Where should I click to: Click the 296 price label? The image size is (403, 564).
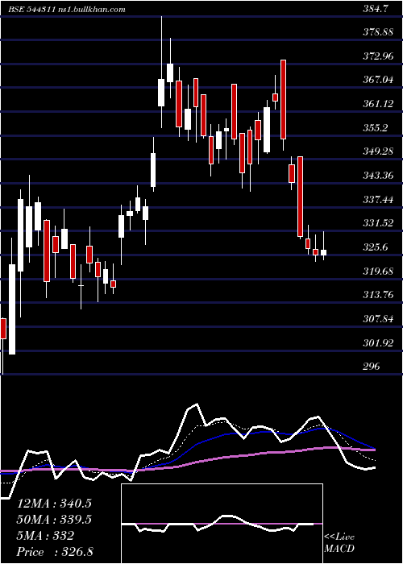(372, 366)
